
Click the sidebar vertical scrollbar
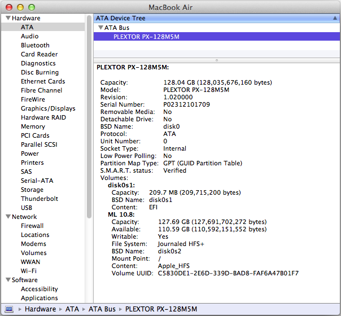tap(89, 113)
